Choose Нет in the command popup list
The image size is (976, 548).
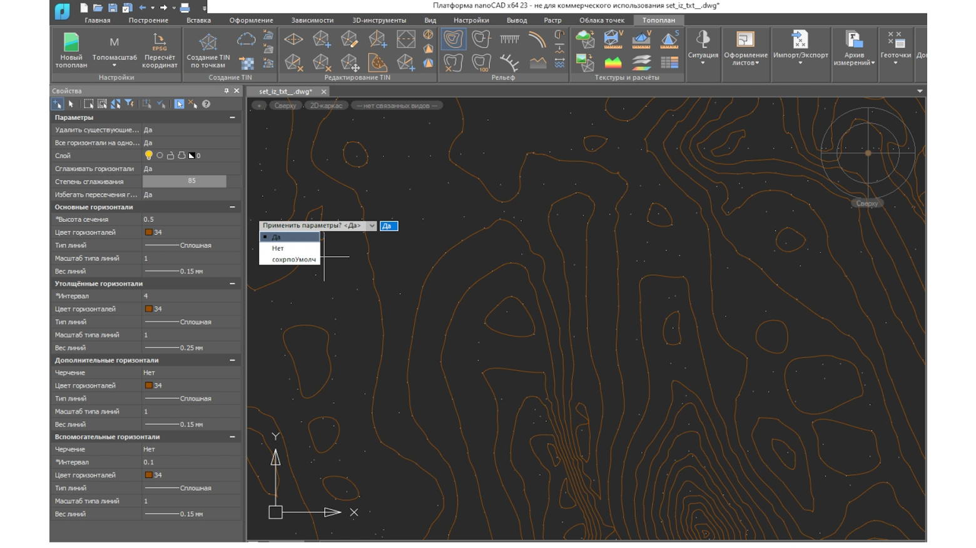(278, 248)
